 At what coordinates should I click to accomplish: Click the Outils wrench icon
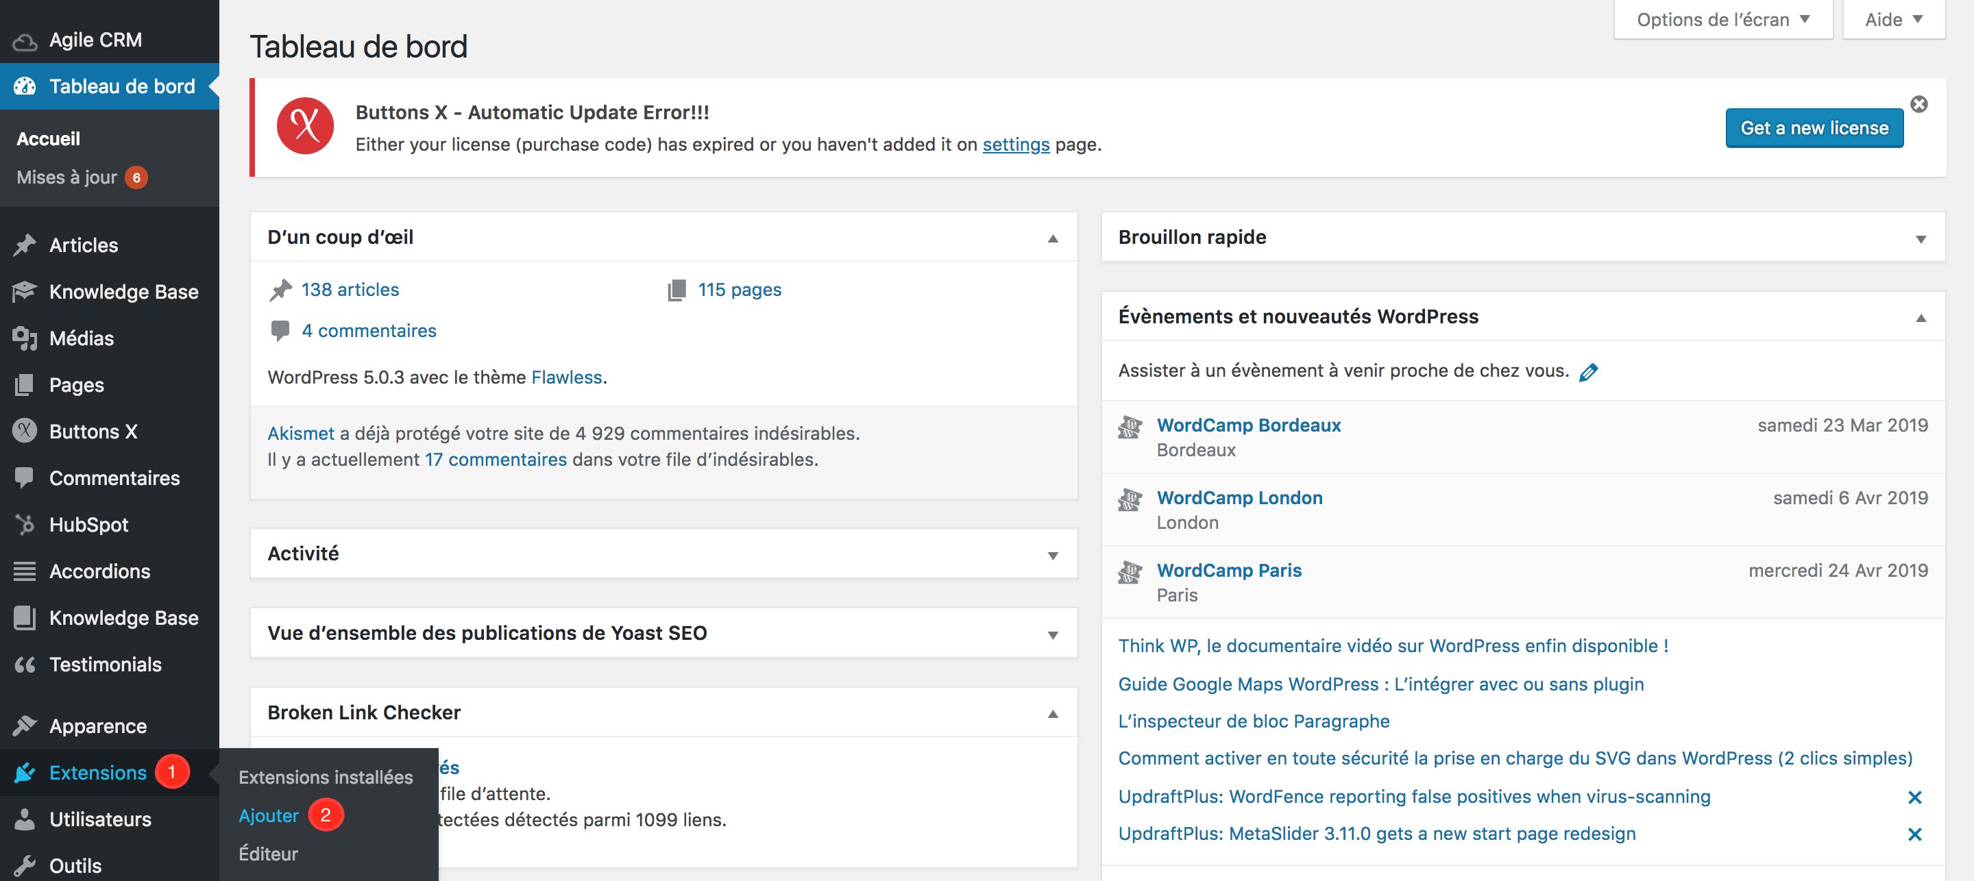[25, 866]
